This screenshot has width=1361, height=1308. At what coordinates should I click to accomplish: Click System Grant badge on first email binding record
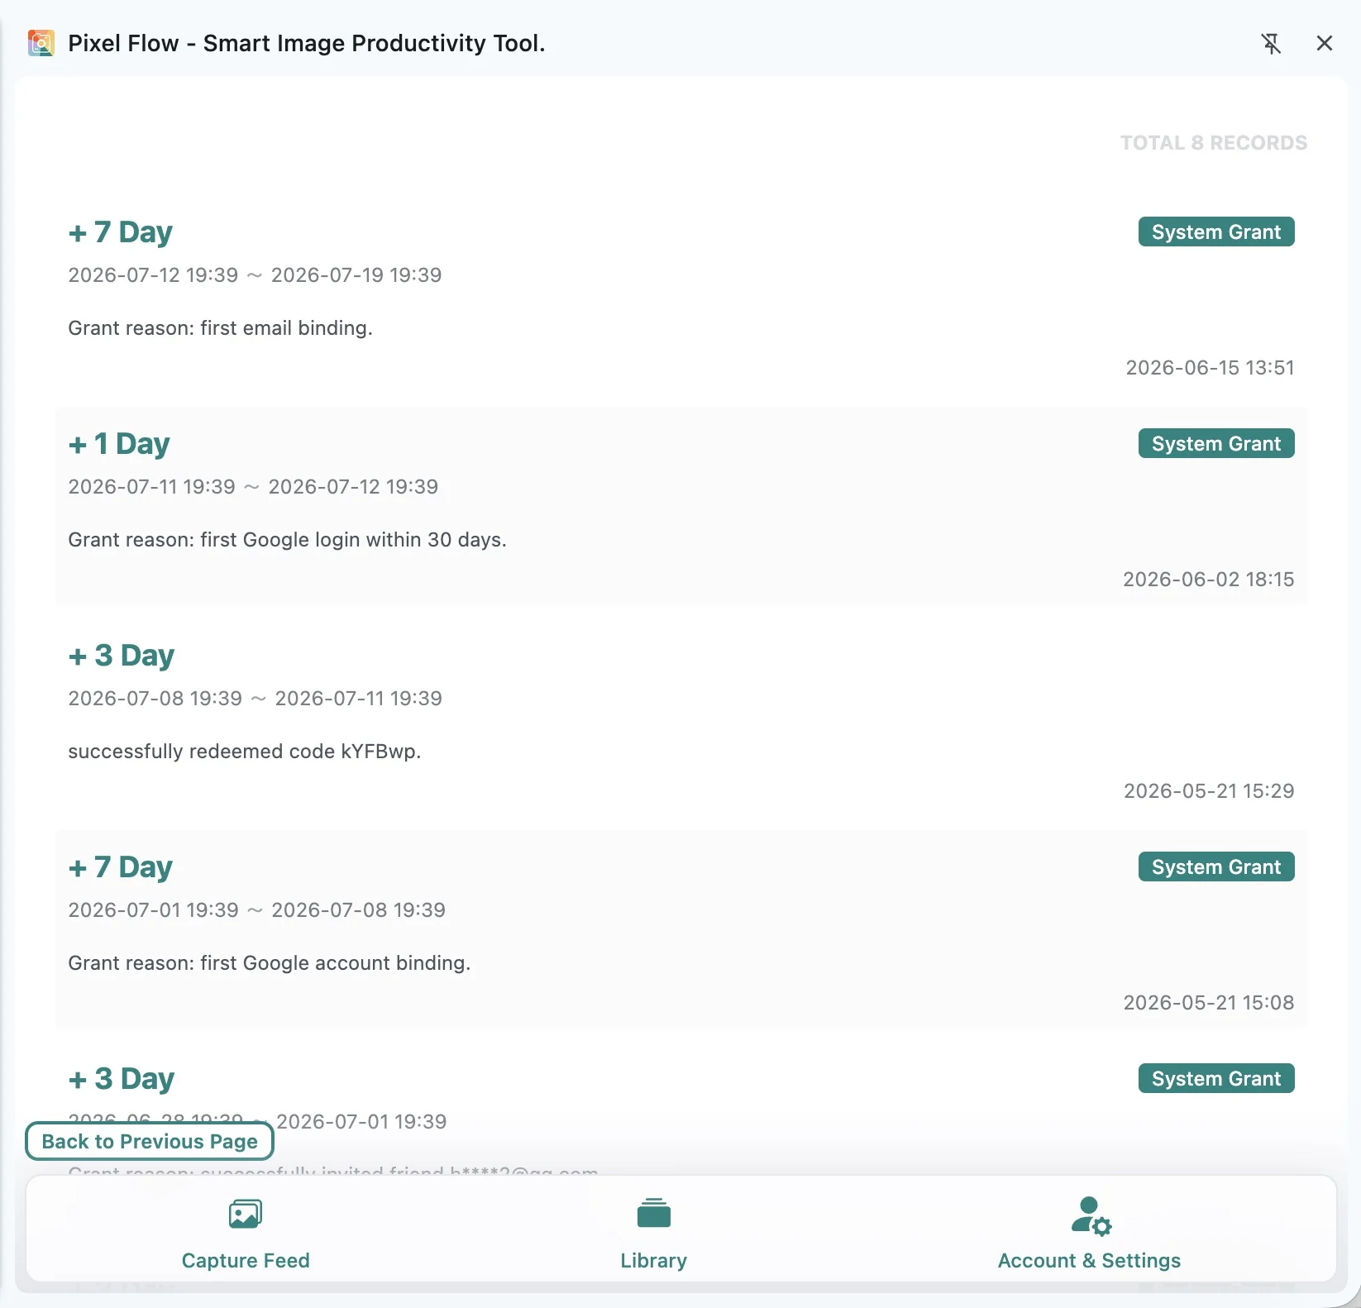point(1216,232)
